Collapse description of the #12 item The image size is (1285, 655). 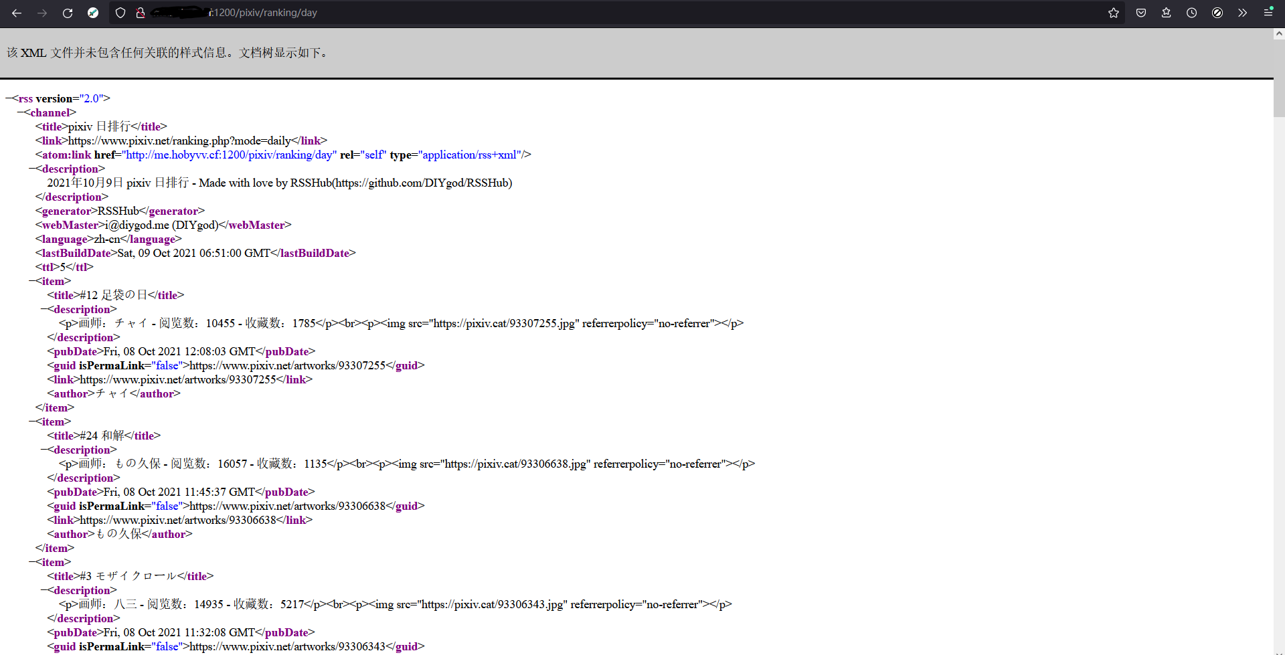(x=44, y=309)
